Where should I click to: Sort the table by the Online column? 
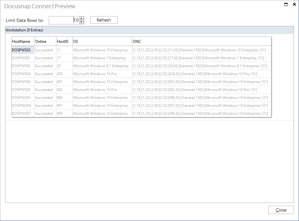pos(44,41)
